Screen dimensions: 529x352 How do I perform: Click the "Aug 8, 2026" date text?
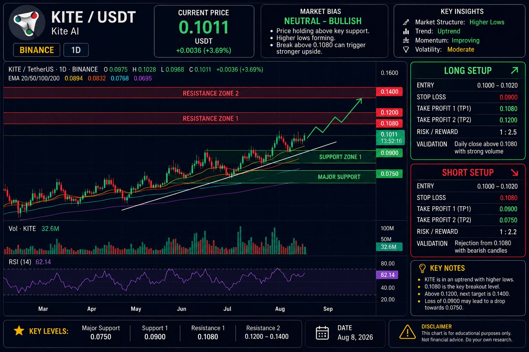355,337
